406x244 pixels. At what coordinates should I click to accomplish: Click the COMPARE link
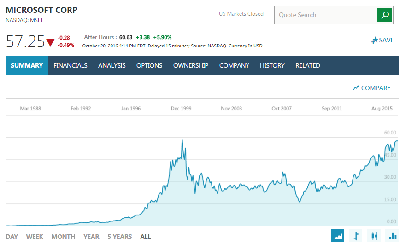click(x=376, y=88)
